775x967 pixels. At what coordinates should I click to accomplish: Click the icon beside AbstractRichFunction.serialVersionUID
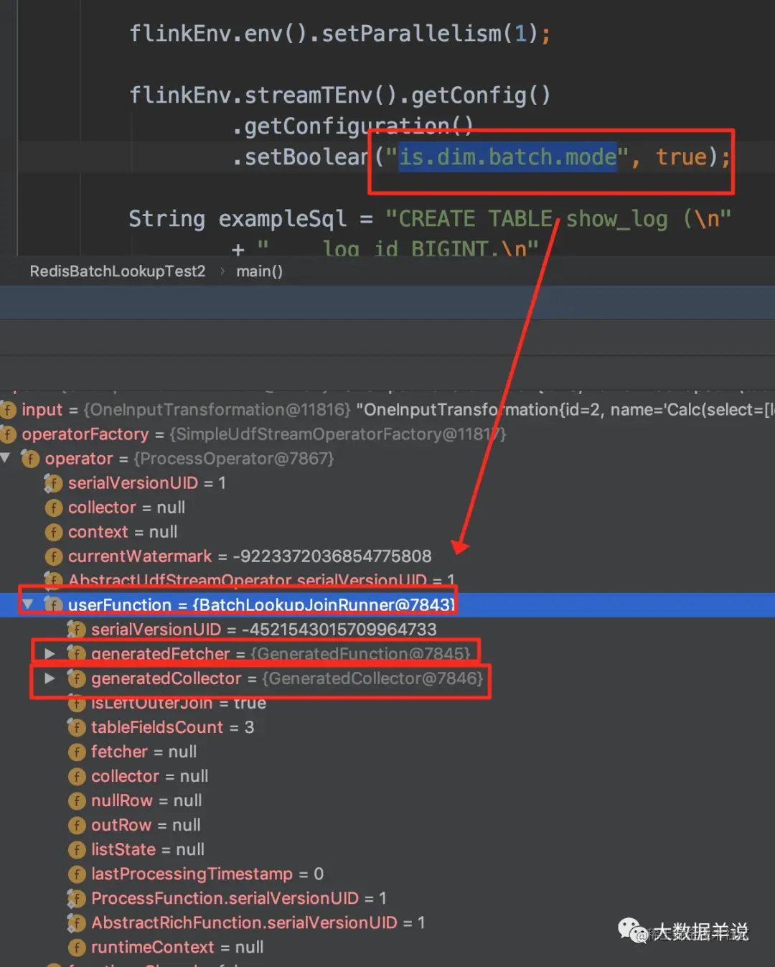(77, 922)
